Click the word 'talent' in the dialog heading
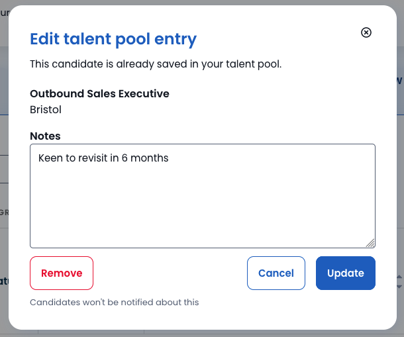 point(87,39)
